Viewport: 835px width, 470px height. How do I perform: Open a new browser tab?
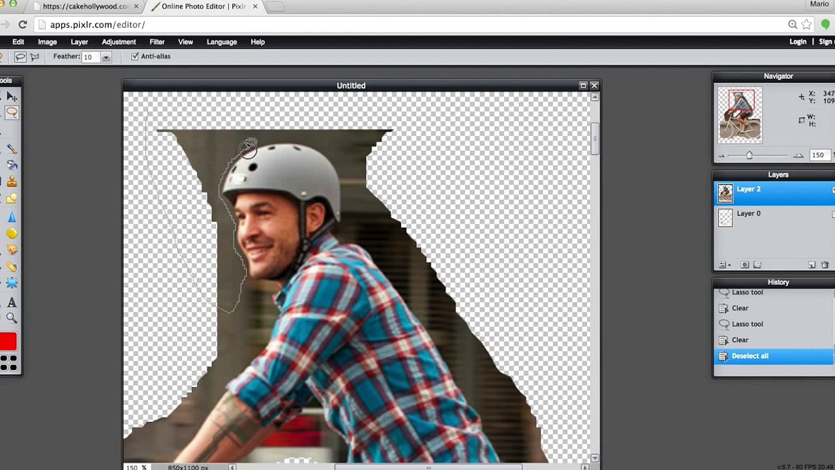click(275, 7)
